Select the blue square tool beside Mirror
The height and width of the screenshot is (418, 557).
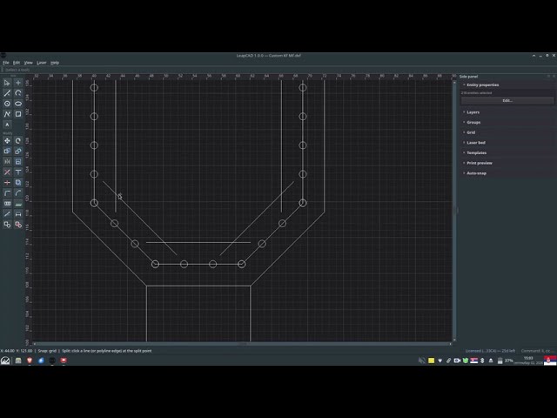[18, 162]
